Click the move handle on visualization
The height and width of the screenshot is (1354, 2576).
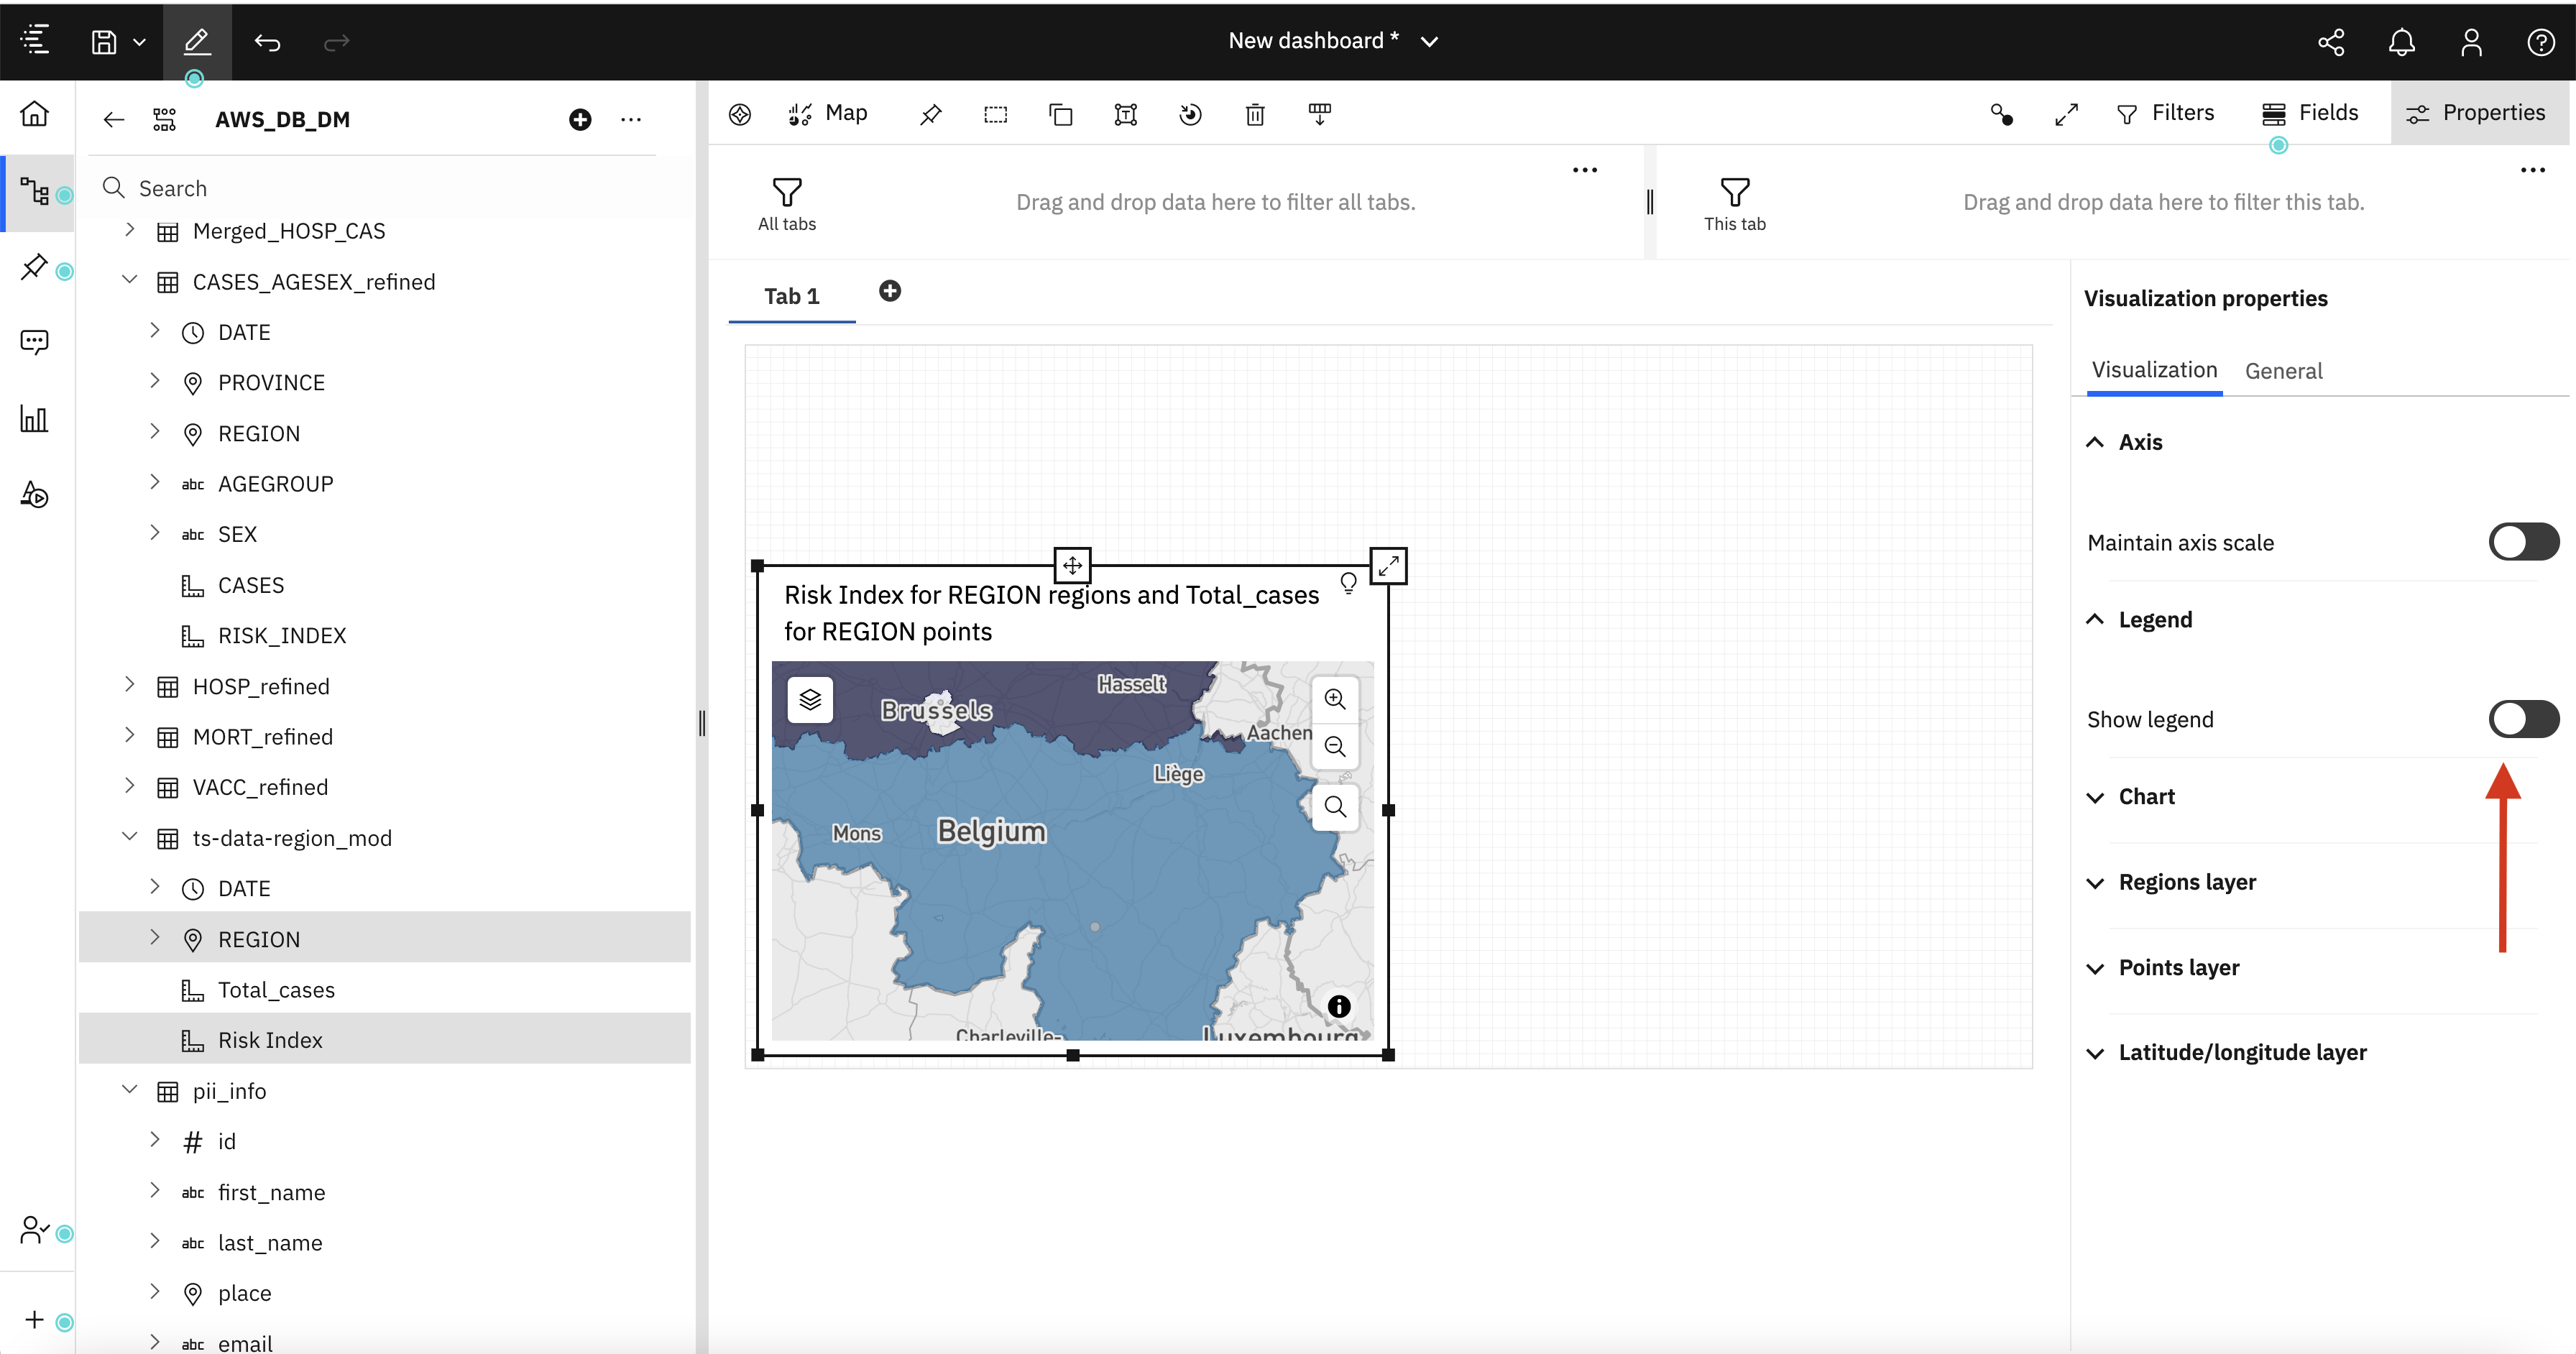click(x=1072, y=565)
